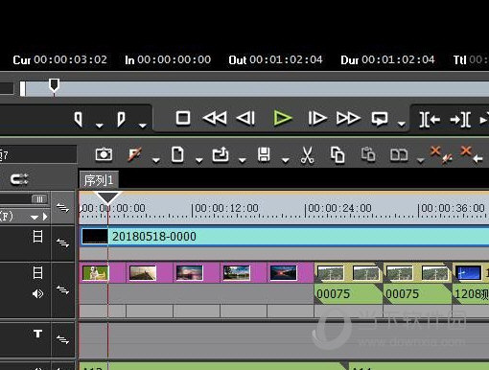Screen dimensions: 489x370
Task: Mute audio speaker on second track
Action: point(37,293)
